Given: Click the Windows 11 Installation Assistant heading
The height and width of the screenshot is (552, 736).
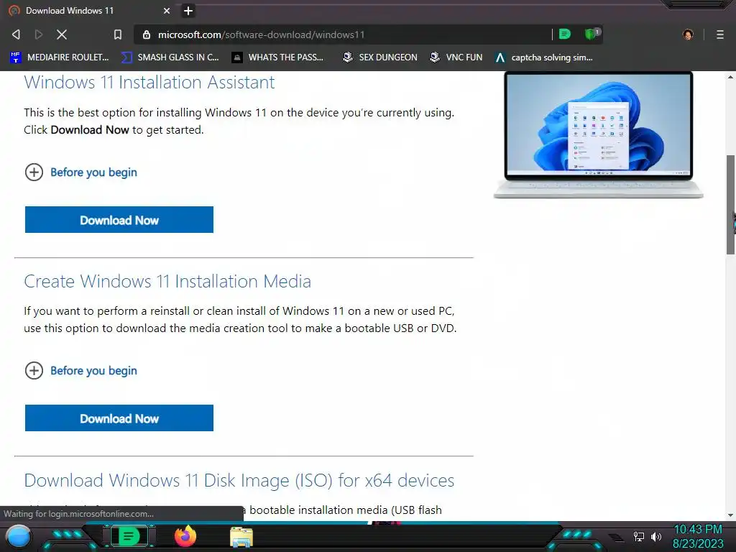Looking at the screenshot, I should point(149,82).
